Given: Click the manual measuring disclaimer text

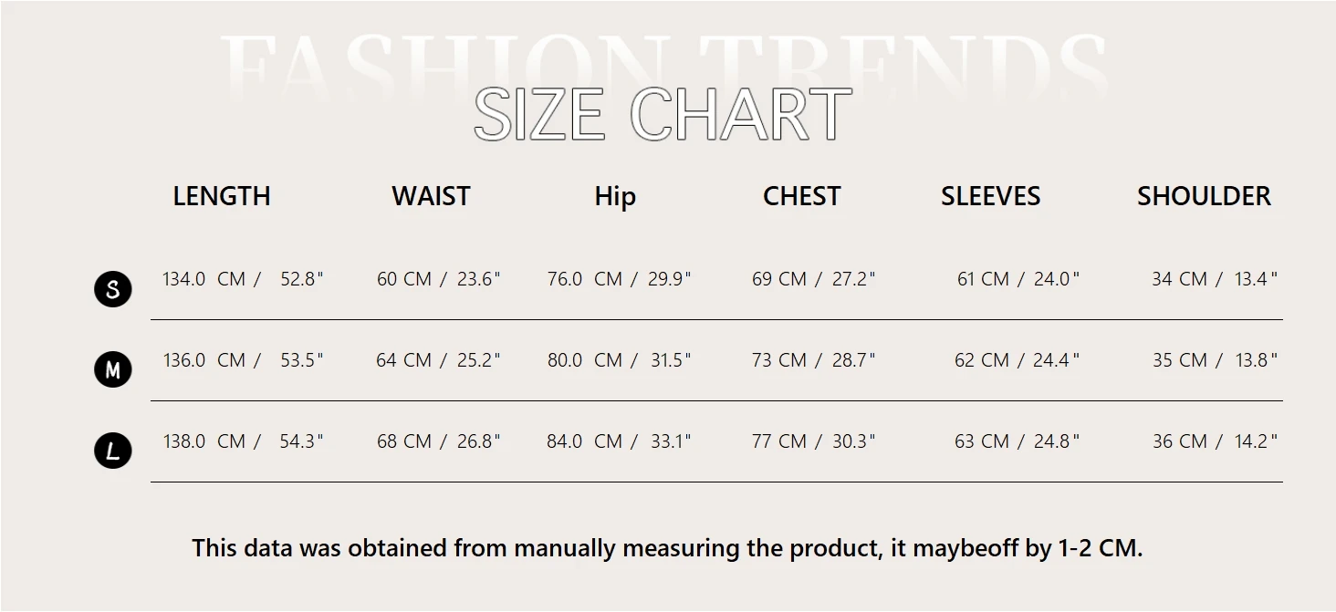Looking at the screenshot, I should 667,548.
